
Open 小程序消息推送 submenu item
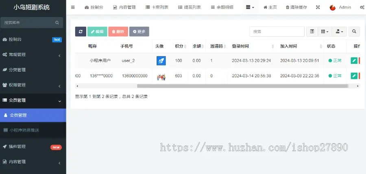point(33,130)
